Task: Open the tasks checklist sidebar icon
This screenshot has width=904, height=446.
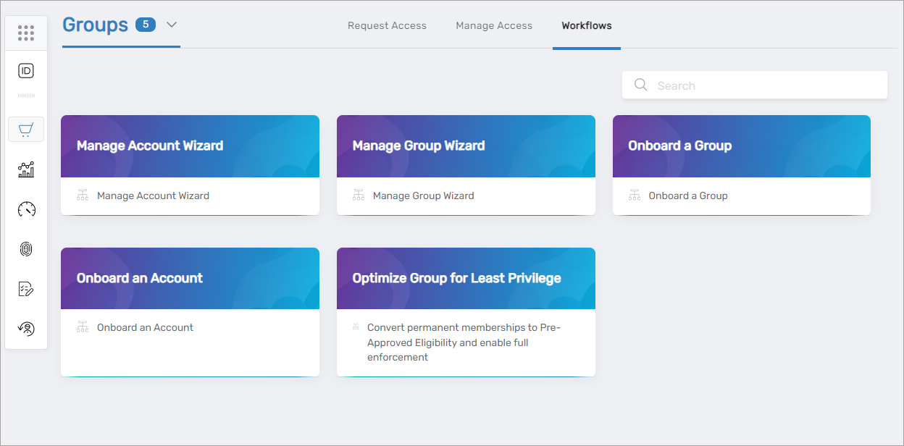Action: 26,289
